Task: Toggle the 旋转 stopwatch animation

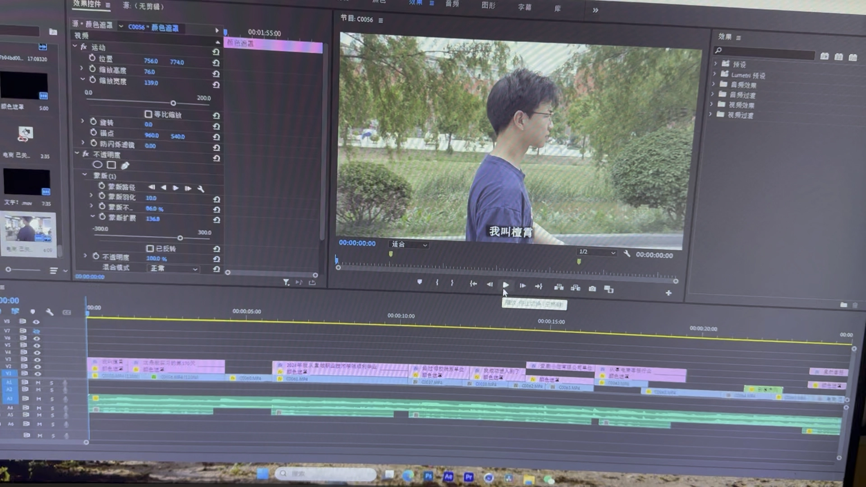Action: (93, 121)
